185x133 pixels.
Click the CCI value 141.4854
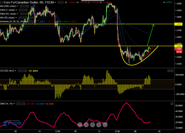33,71
